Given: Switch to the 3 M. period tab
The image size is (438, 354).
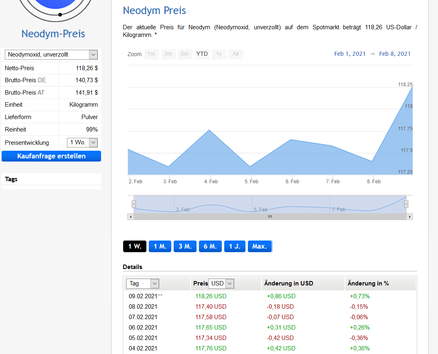Looking at the screenshot, I should 185,246.
